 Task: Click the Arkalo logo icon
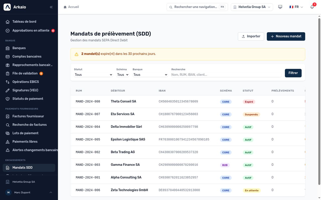(7, 7)
